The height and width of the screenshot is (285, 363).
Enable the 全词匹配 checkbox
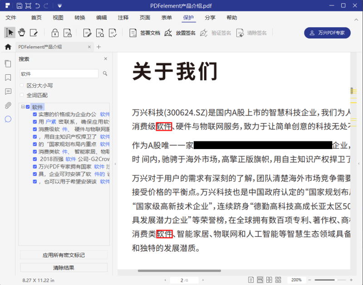coord(21,95)
